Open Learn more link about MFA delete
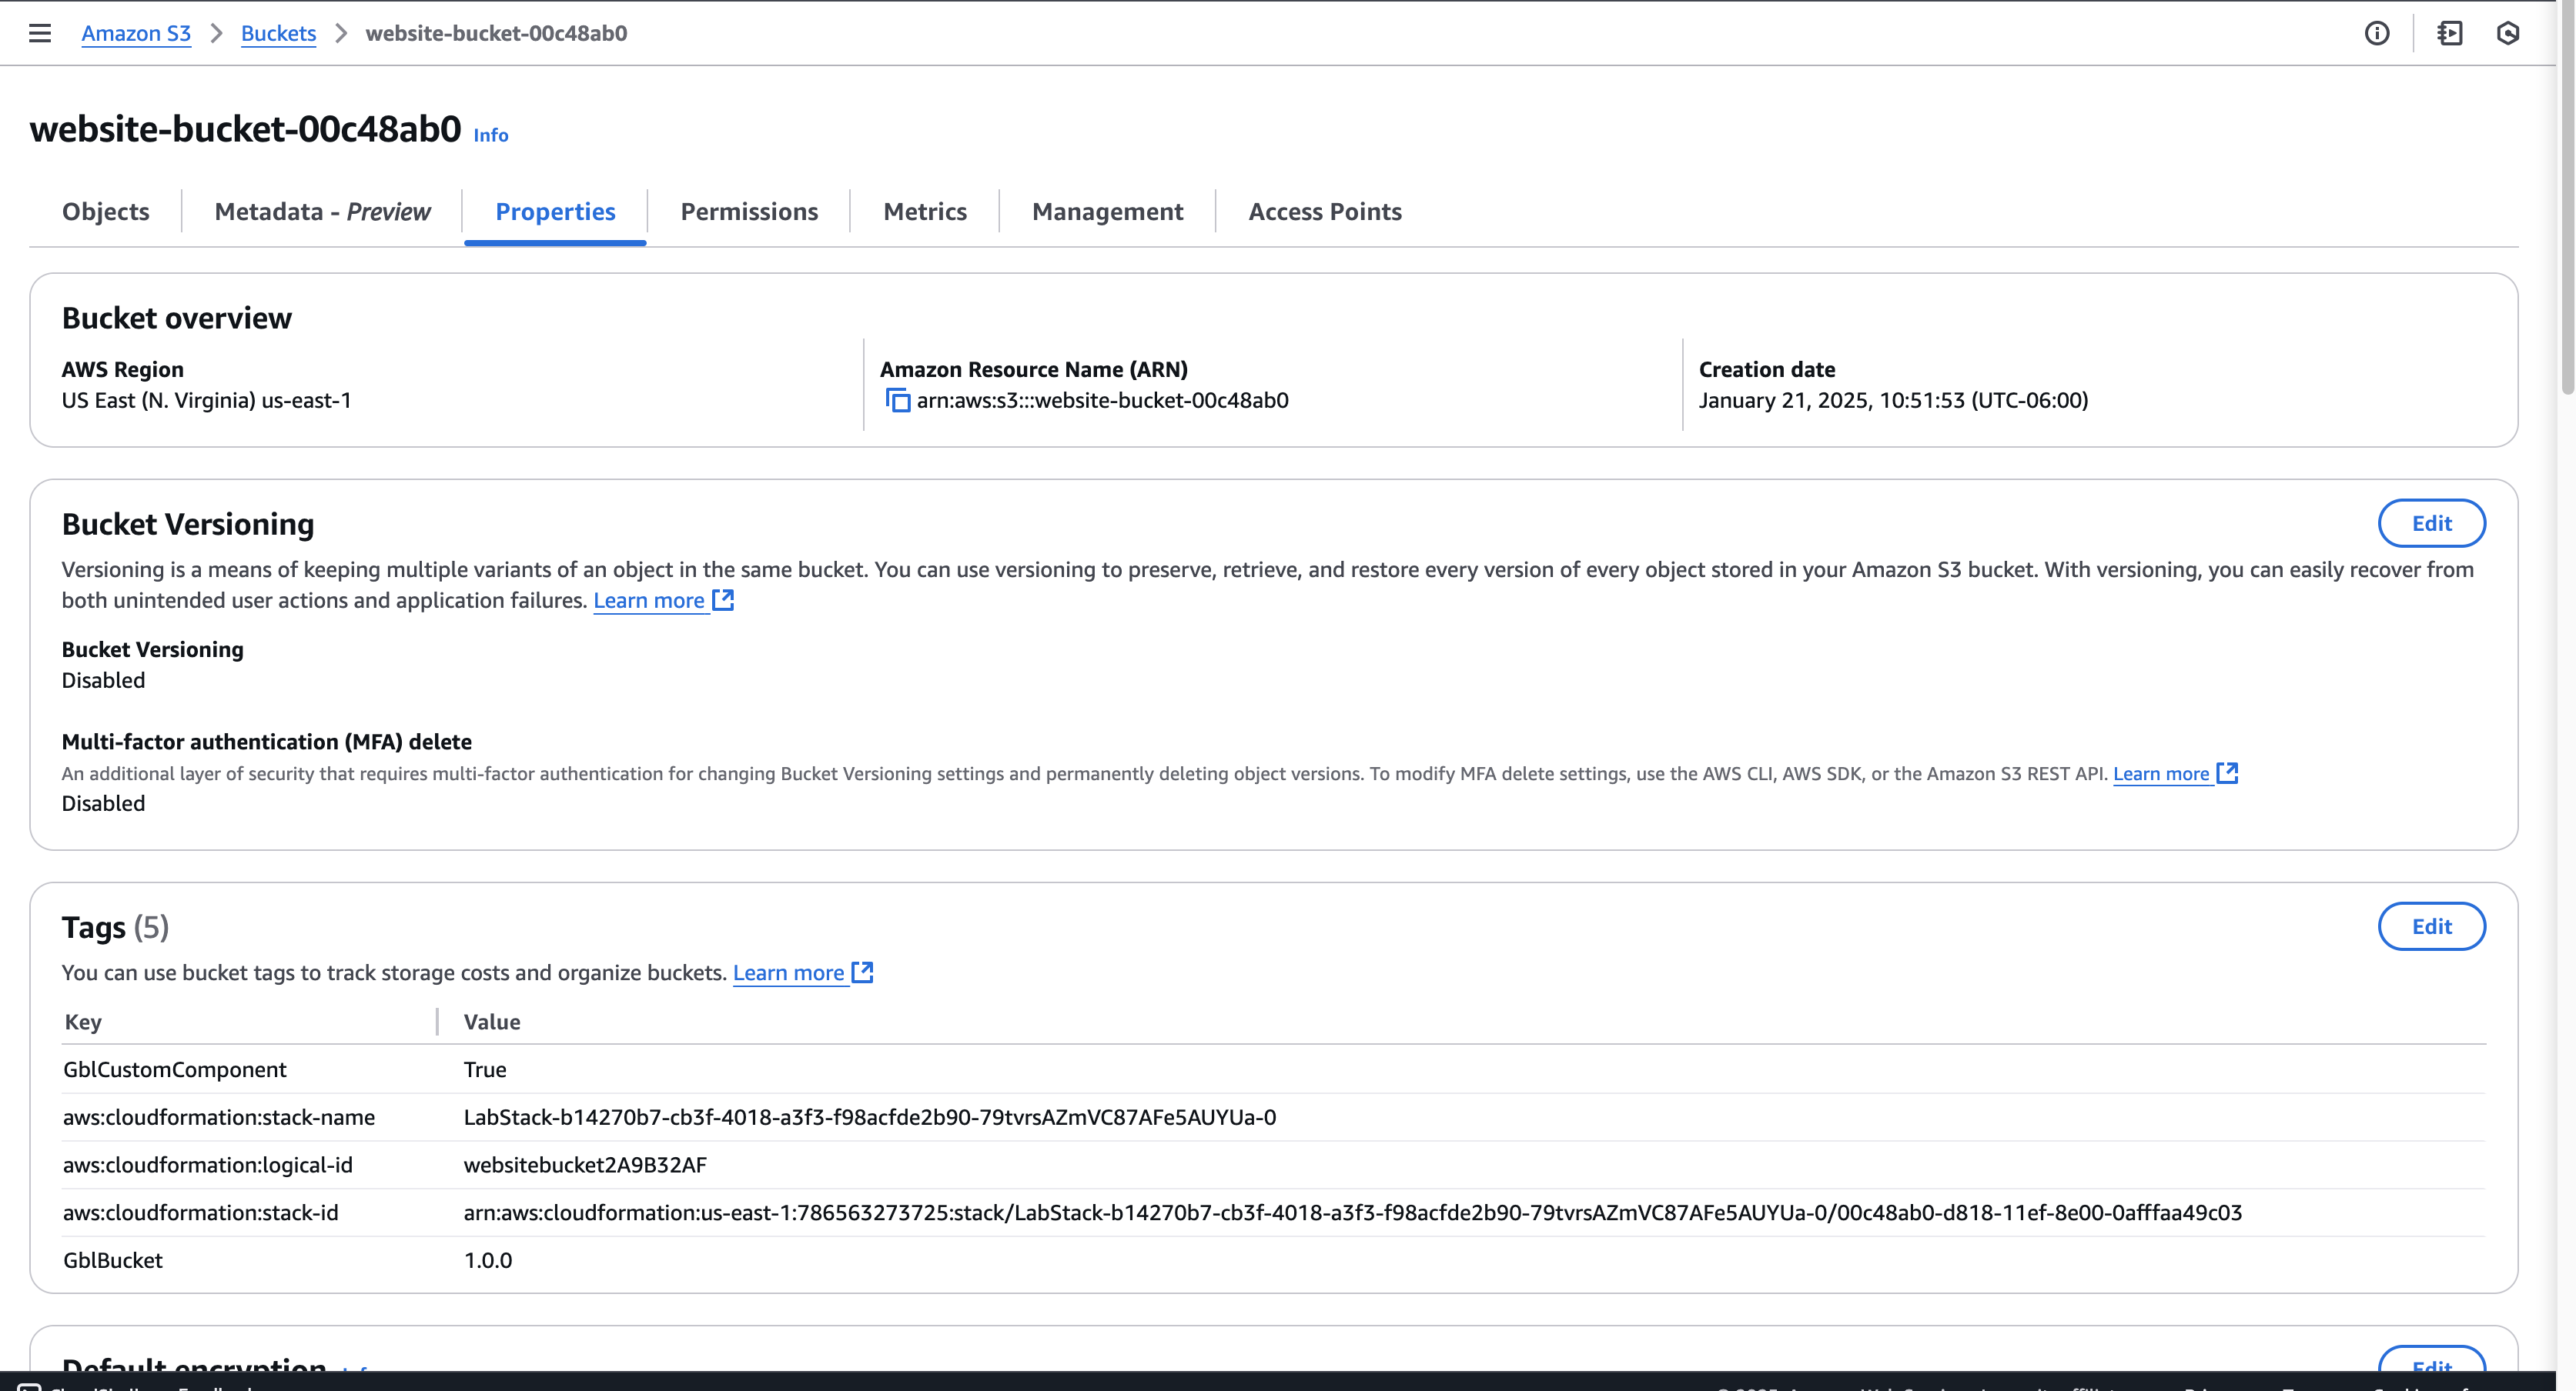 coord(2161,773)
